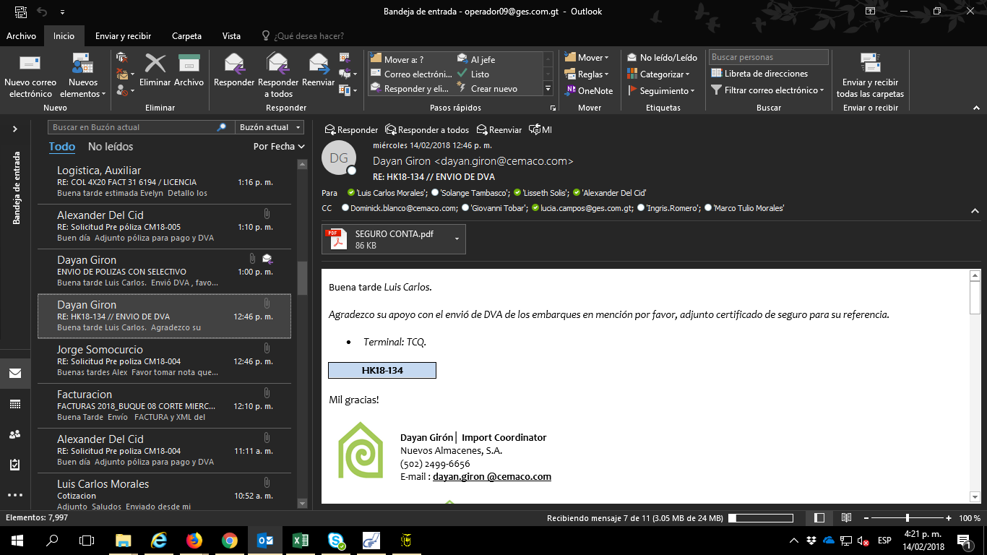This screenshot has width=987, height=555.
Task: Open SEGURO CONTA.pdf attachment dropdown arrow
Action: [x=457, y=239]
